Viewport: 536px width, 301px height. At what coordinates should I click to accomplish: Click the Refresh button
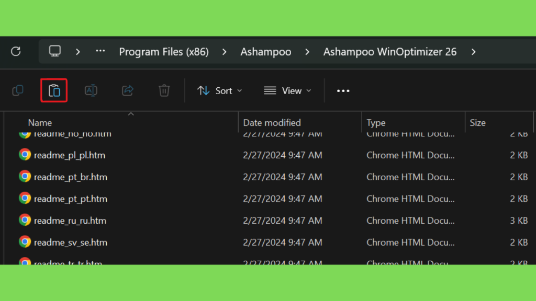(16, 52)
